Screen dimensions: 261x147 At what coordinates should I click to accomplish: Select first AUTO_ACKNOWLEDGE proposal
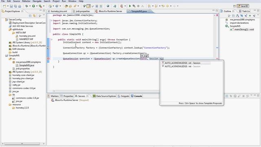[x=186, y=63]
